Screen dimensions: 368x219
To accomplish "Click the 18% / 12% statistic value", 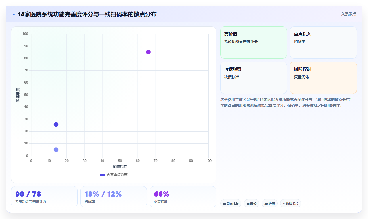I will point(103,194).
